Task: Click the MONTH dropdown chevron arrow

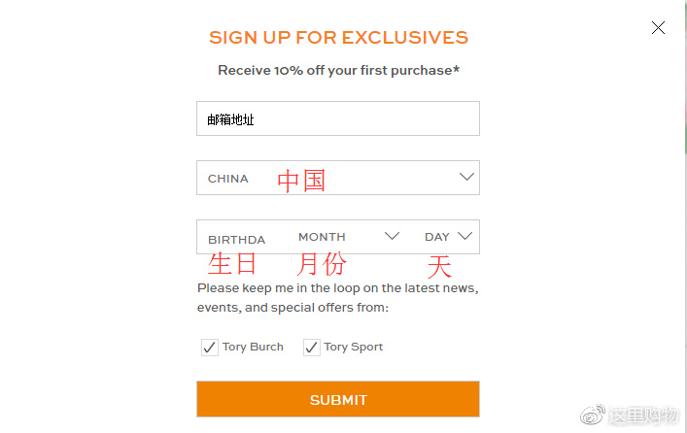Action: [392, 236]
